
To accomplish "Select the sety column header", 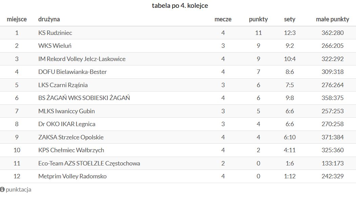I will (x=290, y=19).
